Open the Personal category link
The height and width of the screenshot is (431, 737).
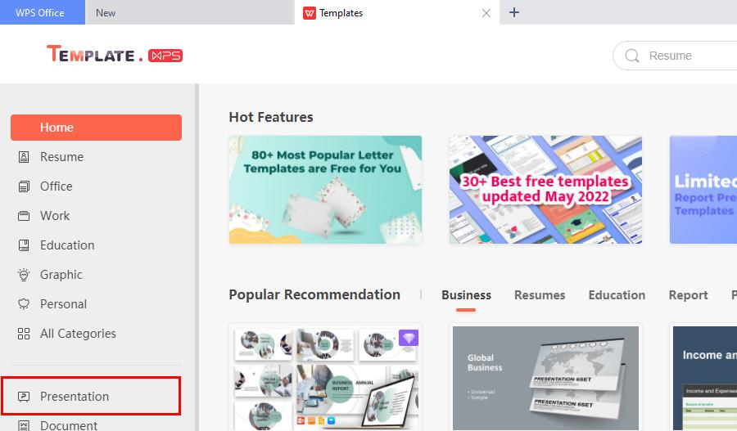pos(63,304)
